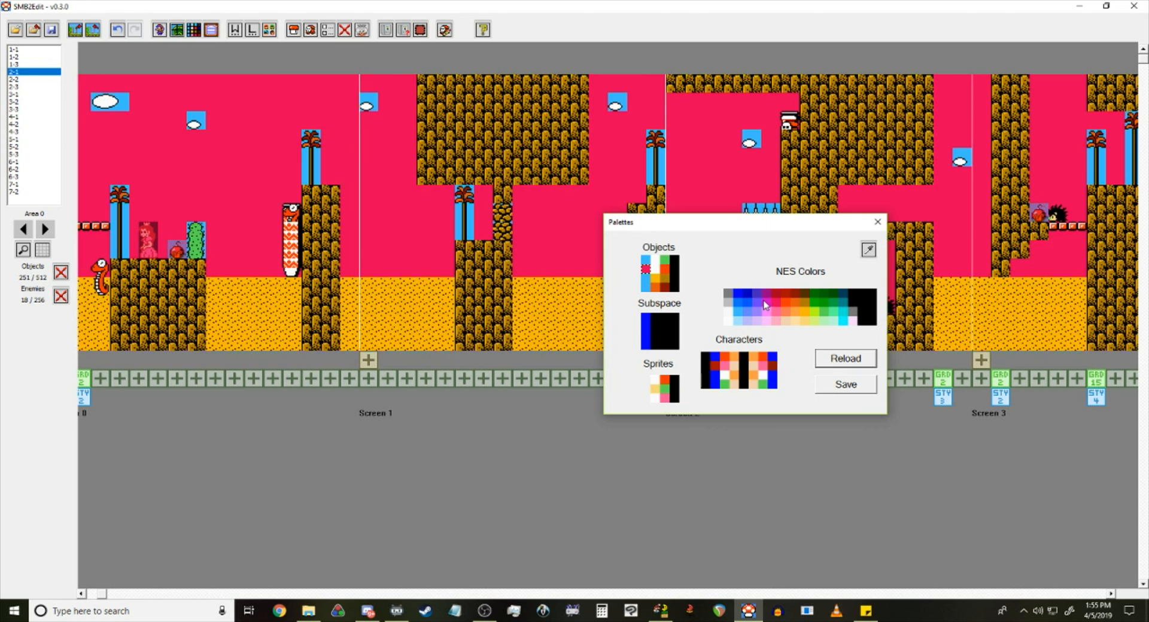Open the VLC cone taskbar icon
Image resolution: width=1149 pixels, height=622 pixels.
836,611
